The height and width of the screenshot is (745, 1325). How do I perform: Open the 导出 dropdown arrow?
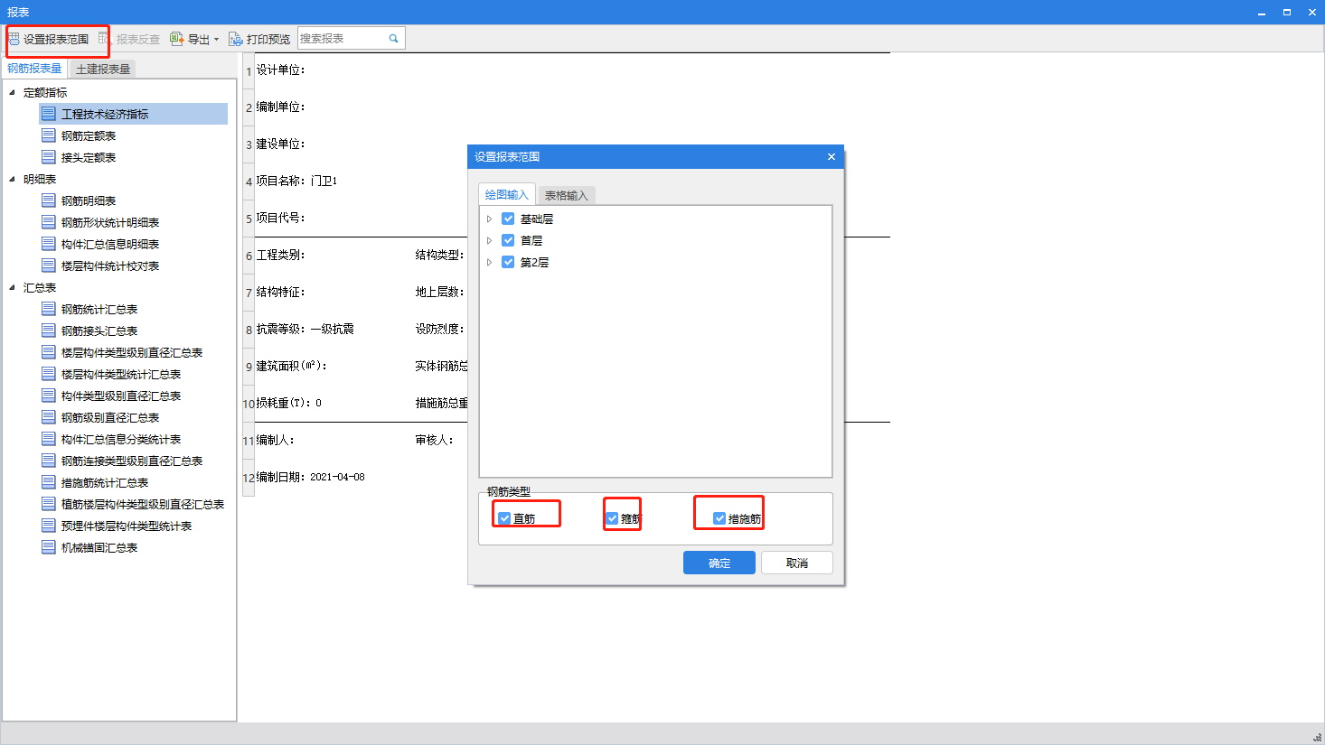pyautogui.click(x=216, y=40)
